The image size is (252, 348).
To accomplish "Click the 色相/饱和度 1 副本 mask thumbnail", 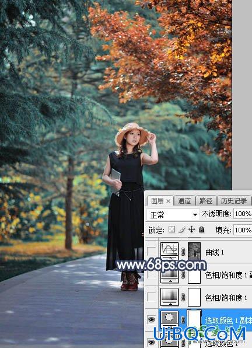I will pos(194,275).
